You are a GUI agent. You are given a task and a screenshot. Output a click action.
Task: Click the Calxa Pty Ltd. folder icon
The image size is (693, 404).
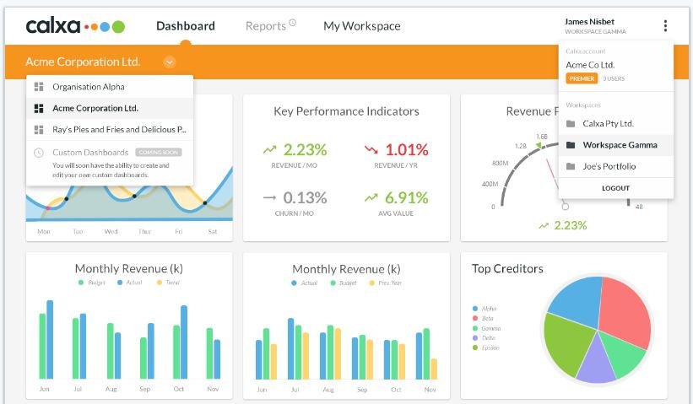pyautogui.click(x=571, y=124)
